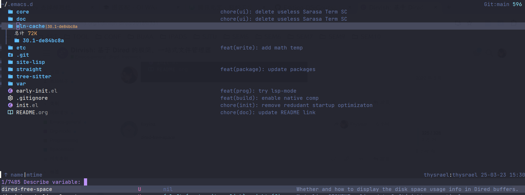This screenshot has width=525, height=195.
Task: Open the tree-sitter folder
Action: pos(33,77)
